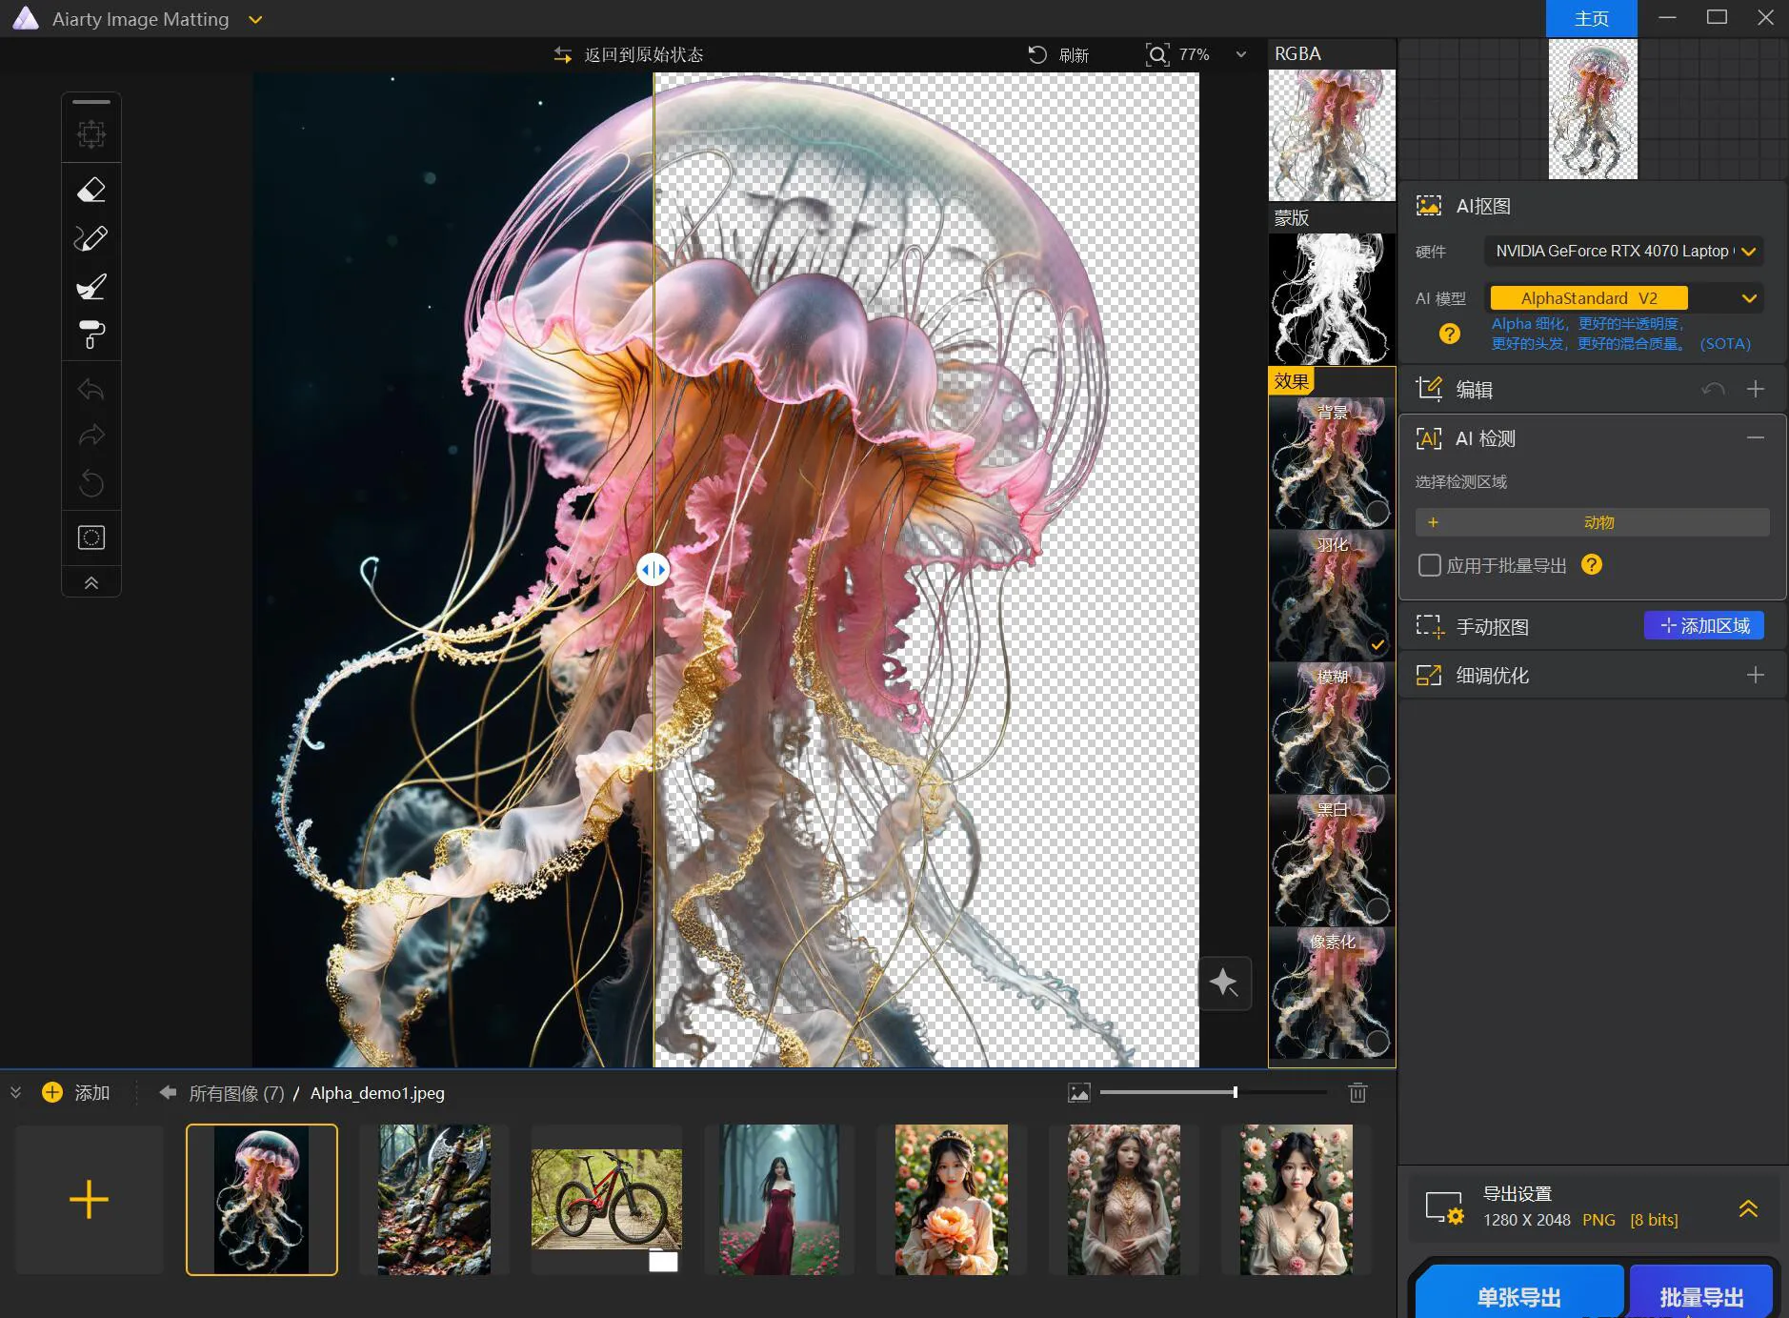1789x1318 pixels.
Task: Click 所有图像 (7) breadcrumb
Action: click(x=236, y=1093)
